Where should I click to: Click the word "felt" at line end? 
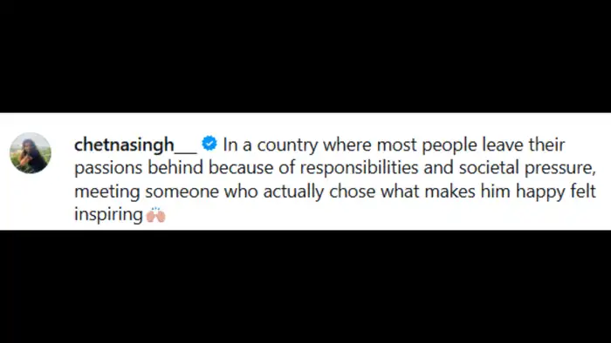point(583,192)
